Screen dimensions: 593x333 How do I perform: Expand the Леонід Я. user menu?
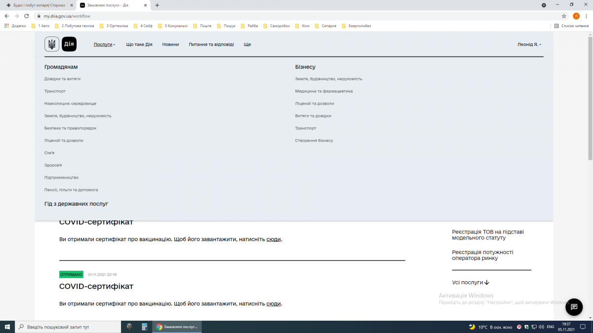click(x=529, y=44)
